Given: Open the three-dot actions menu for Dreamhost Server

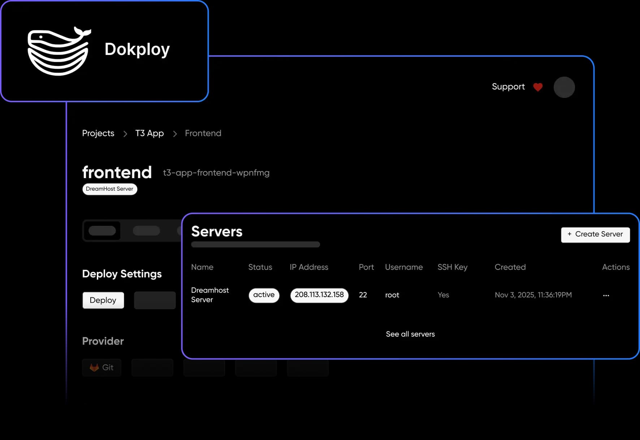Looking at the screenshot, I should tap(606, 295).
